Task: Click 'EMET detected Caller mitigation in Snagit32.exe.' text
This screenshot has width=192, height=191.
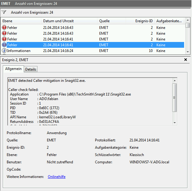Action: click(47, 81)
